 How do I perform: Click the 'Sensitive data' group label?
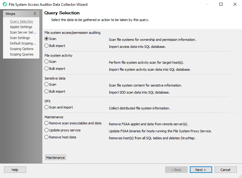[x=55, y=78]
